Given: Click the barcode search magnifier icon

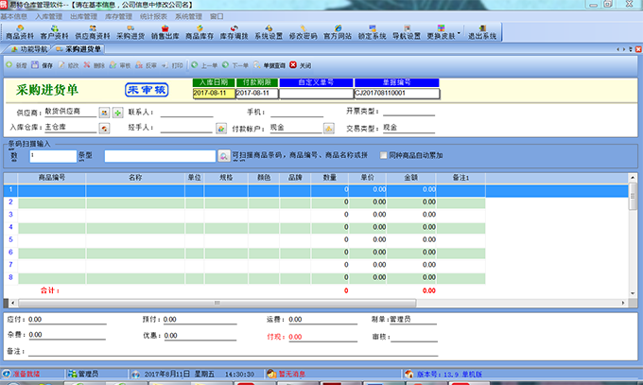Looking at the screenshot, I should pyautogui.click(x=223, y=156).
